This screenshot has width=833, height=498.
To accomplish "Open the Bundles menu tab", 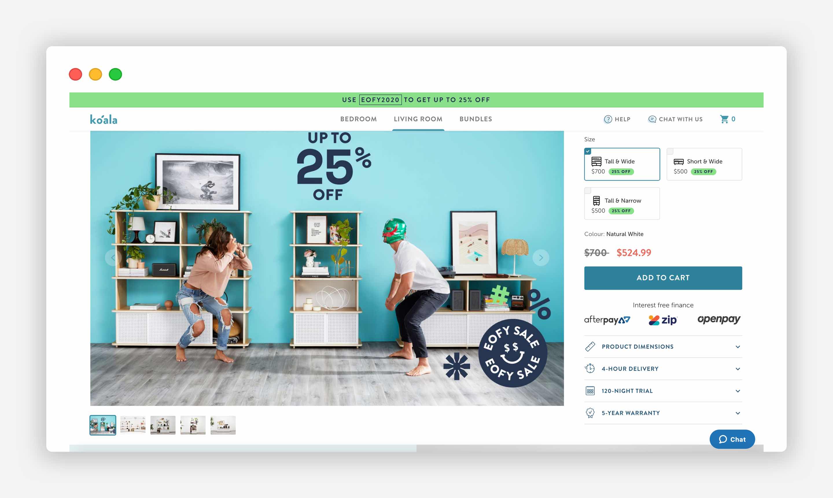I will click(x=475, y=118).
